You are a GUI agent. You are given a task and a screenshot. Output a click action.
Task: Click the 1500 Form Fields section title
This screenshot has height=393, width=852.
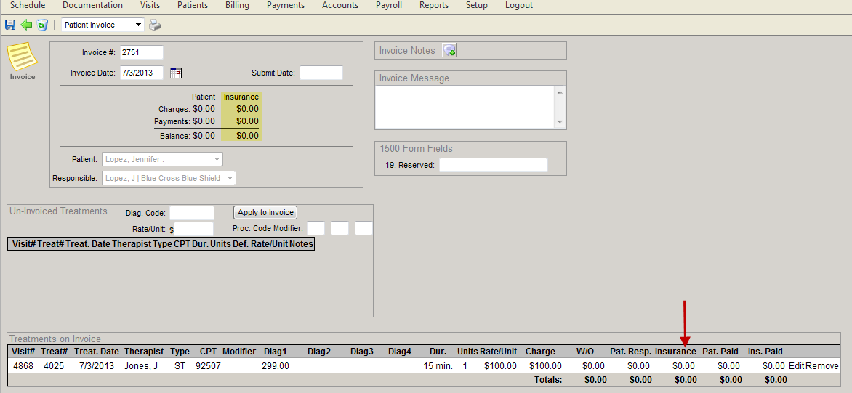(416, 148)
